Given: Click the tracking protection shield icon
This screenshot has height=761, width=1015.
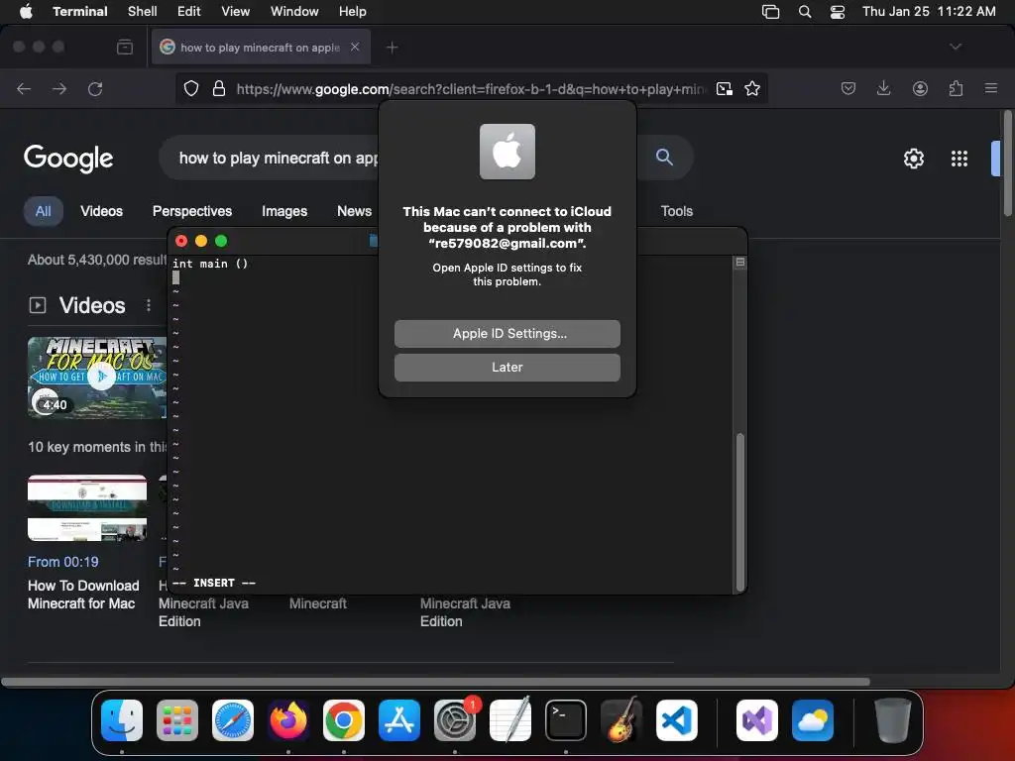Looking at the screenshot, I should coord(191,88).
